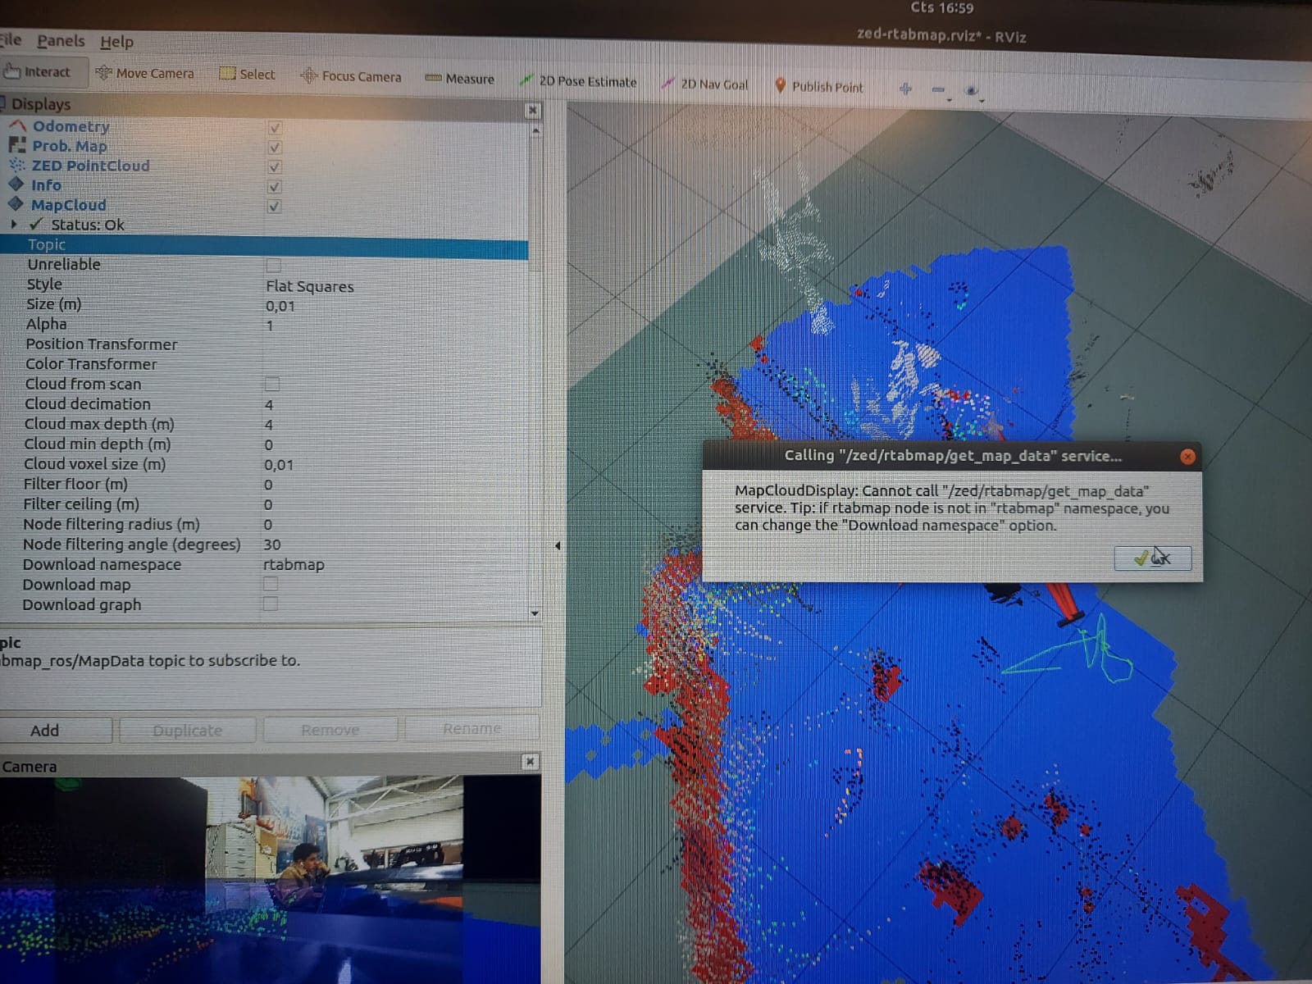Open the Help menu
1312x984 pixels.
coord(116,42)
